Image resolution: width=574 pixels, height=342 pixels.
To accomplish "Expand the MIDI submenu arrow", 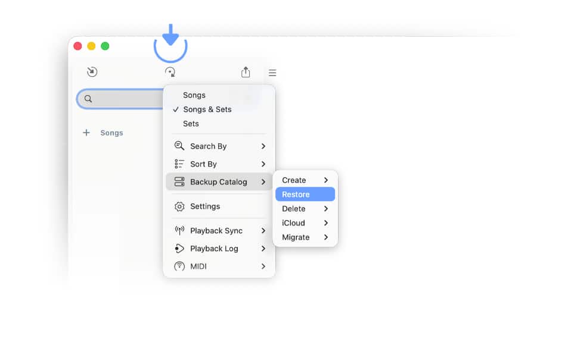I will (263, 266).
